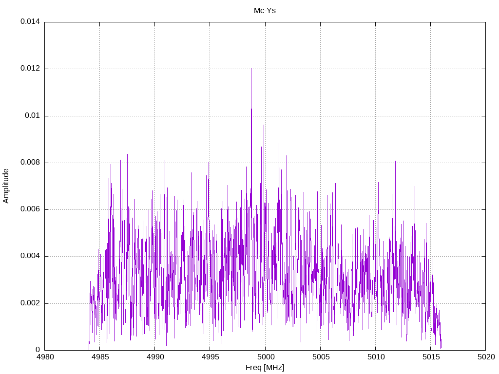This screenshot has height=374, width=499.
Task: Click the 5015 x-axis tick label
Action: point(431,357)
